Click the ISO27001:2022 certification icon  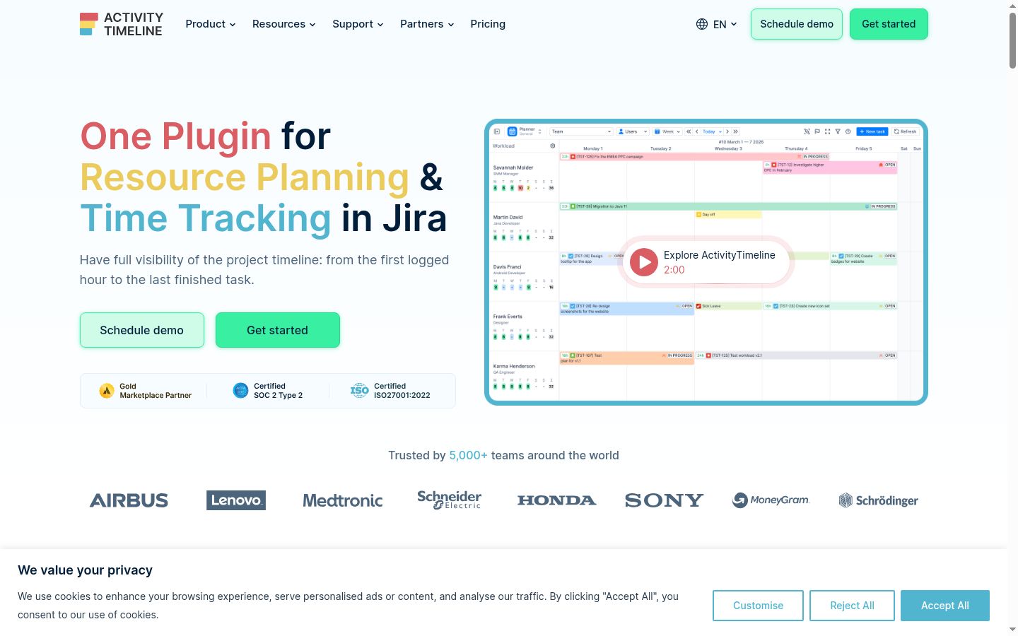(360, 391)
